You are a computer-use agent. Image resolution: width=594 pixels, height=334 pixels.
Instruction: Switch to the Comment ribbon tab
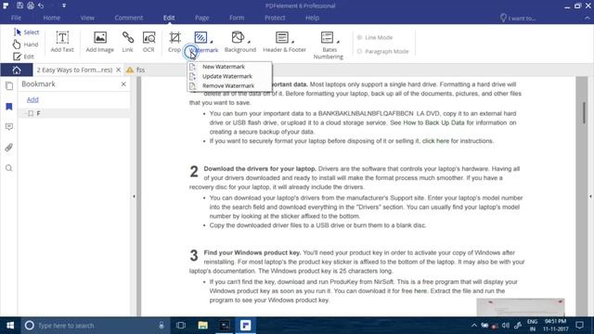click(128, 18)
